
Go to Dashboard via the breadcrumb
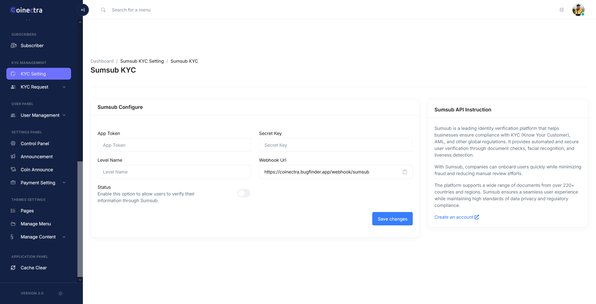click(x=102, y=61)
